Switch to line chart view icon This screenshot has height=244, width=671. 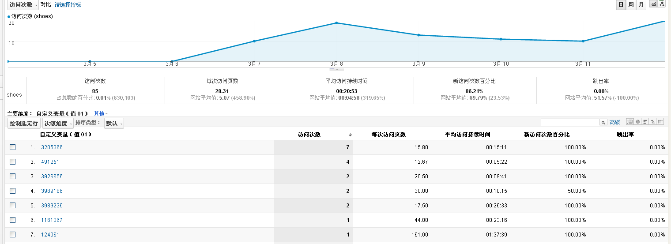654,4
